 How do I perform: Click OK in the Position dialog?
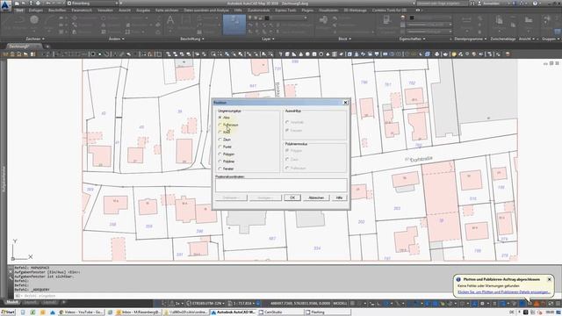[292, 197]
